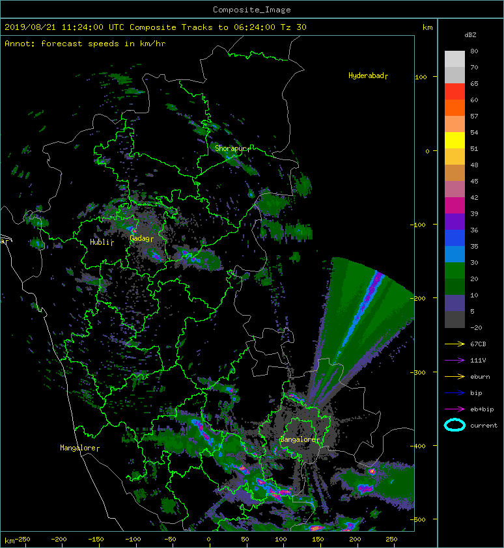Pick the gray 65–70 dBZ swatch

tap(455, 75)
